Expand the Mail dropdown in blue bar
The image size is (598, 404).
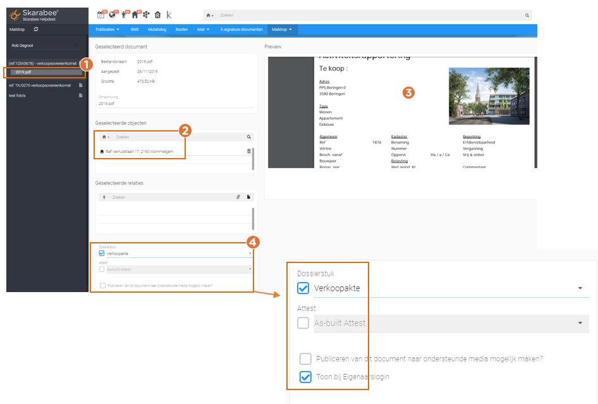point(204,29)
